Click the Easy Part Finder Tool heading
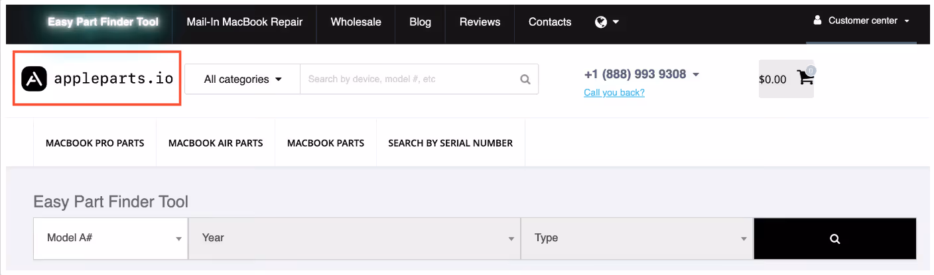This screenshot has width=934, height=275. pos(111,201)
